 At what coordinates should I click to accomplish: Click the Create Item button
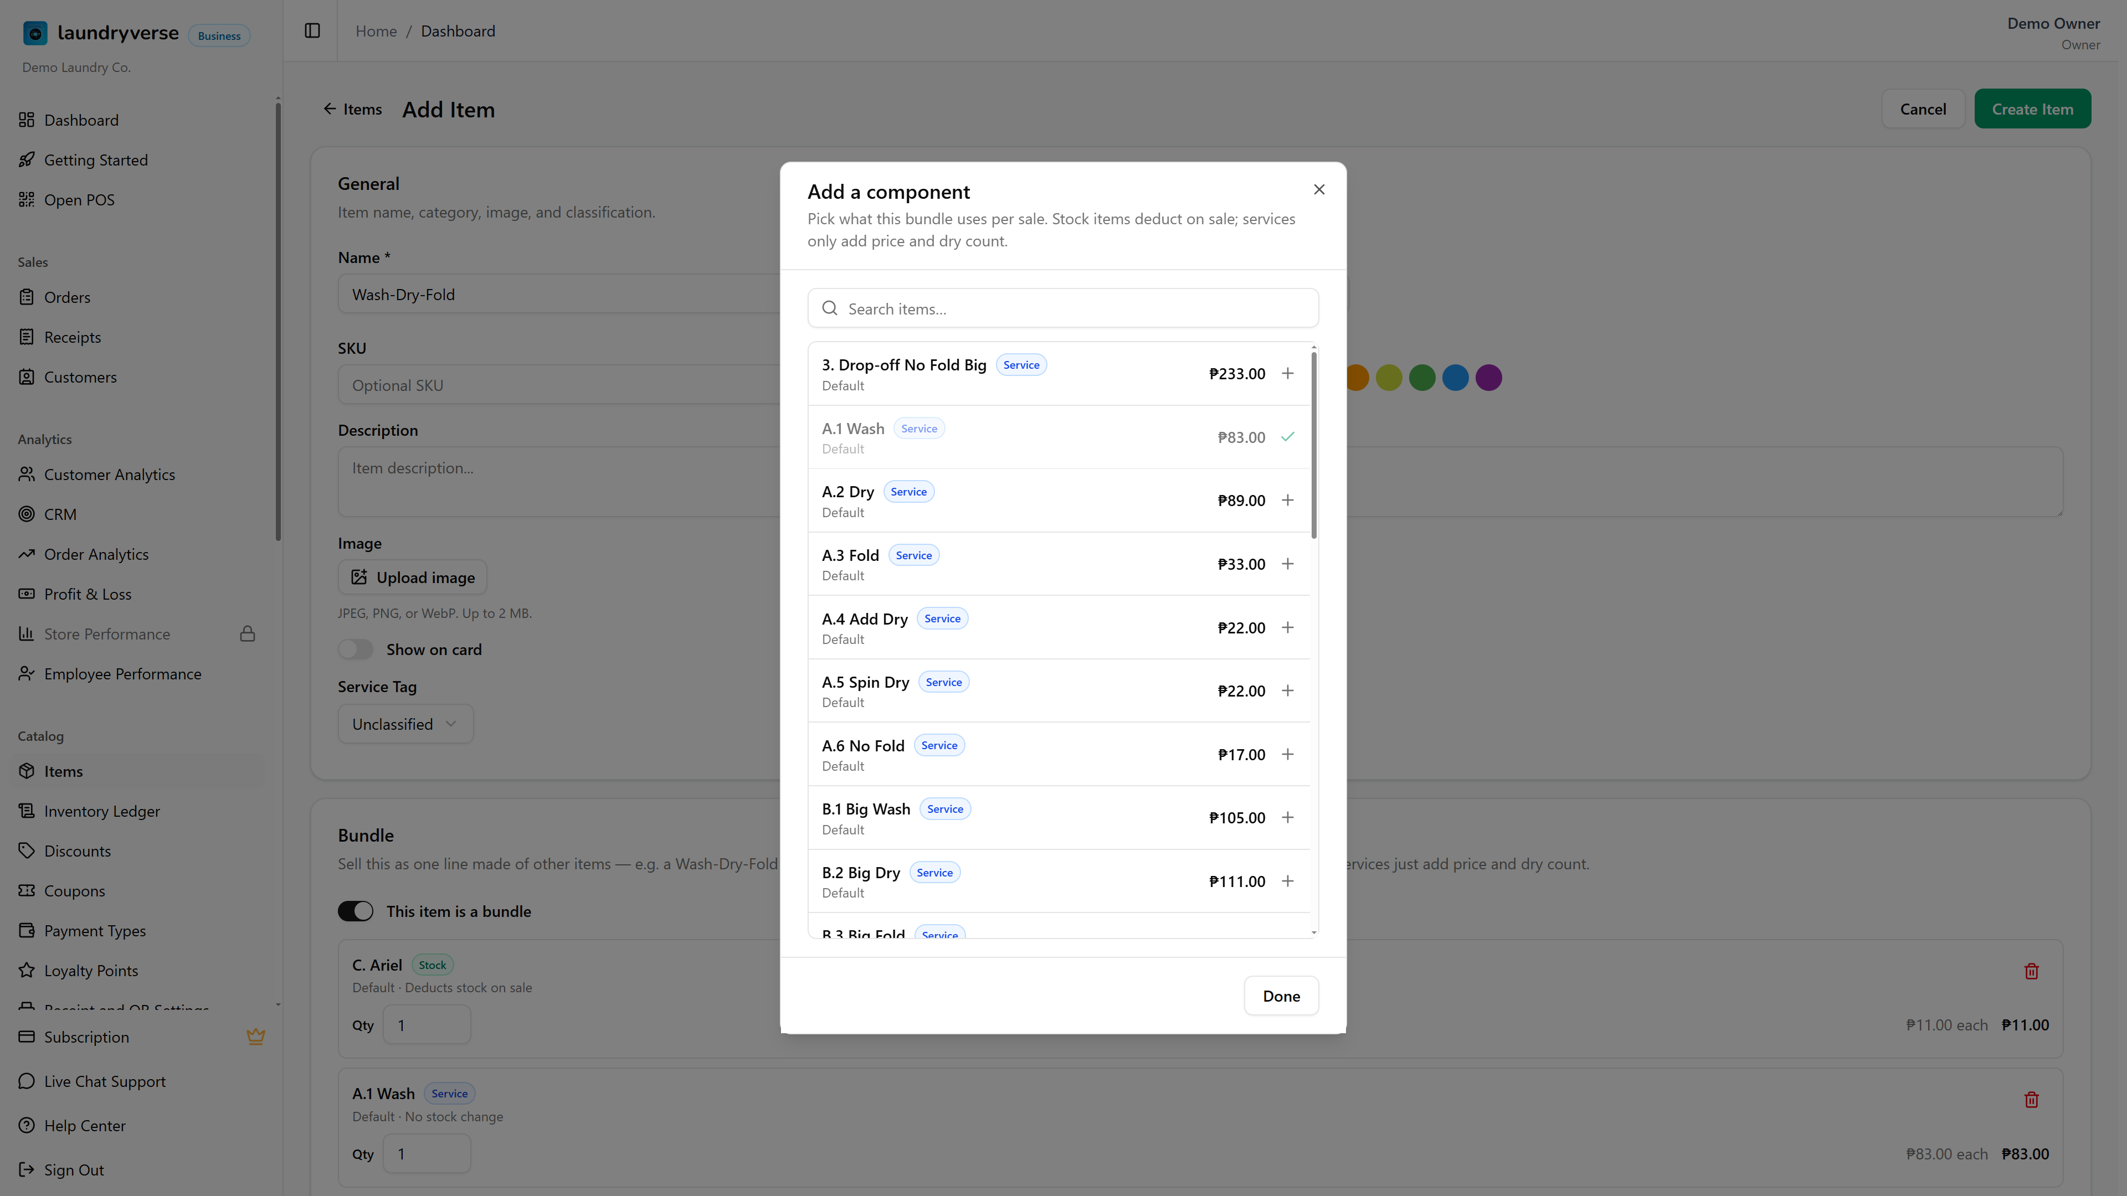[x=2032, y=109]
